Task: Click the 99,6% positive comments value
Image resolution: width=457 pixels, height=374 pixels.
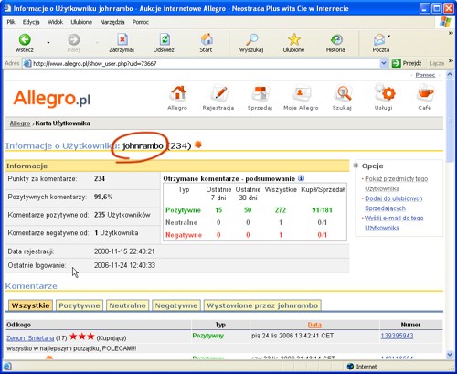Action: click(x=103, y=197)
